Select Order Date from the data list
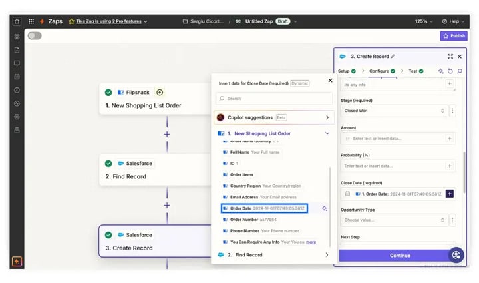Viewport: 479px width, 283px height. (264, 208)
